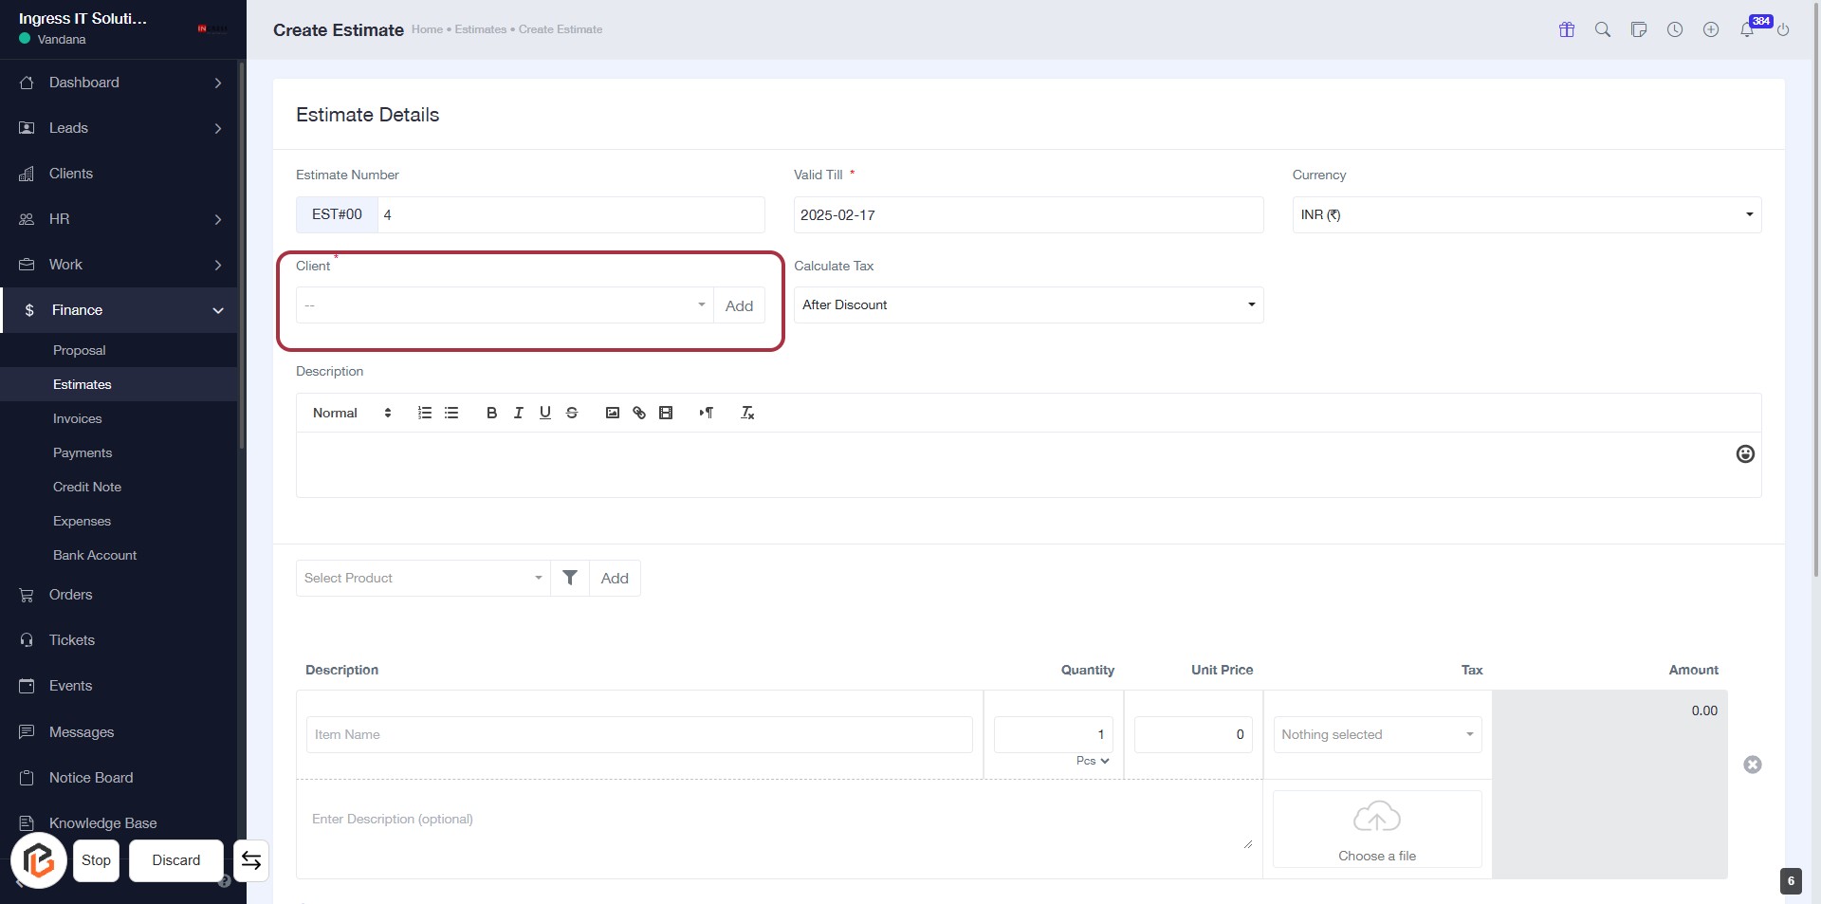Toggle strikethrough formatting in editor
Viewport: 1821px width, 904px height.
(572, 413)
